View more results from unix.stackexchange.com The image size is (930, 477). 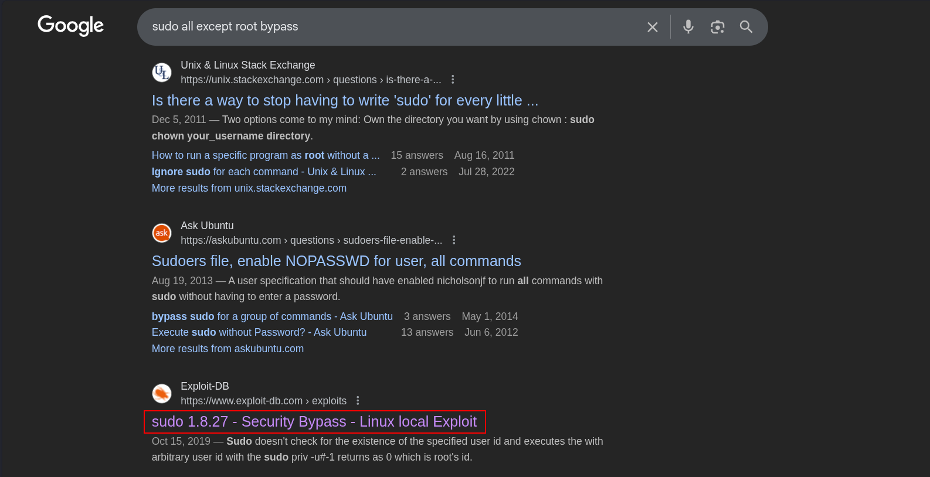coord(249,188)
